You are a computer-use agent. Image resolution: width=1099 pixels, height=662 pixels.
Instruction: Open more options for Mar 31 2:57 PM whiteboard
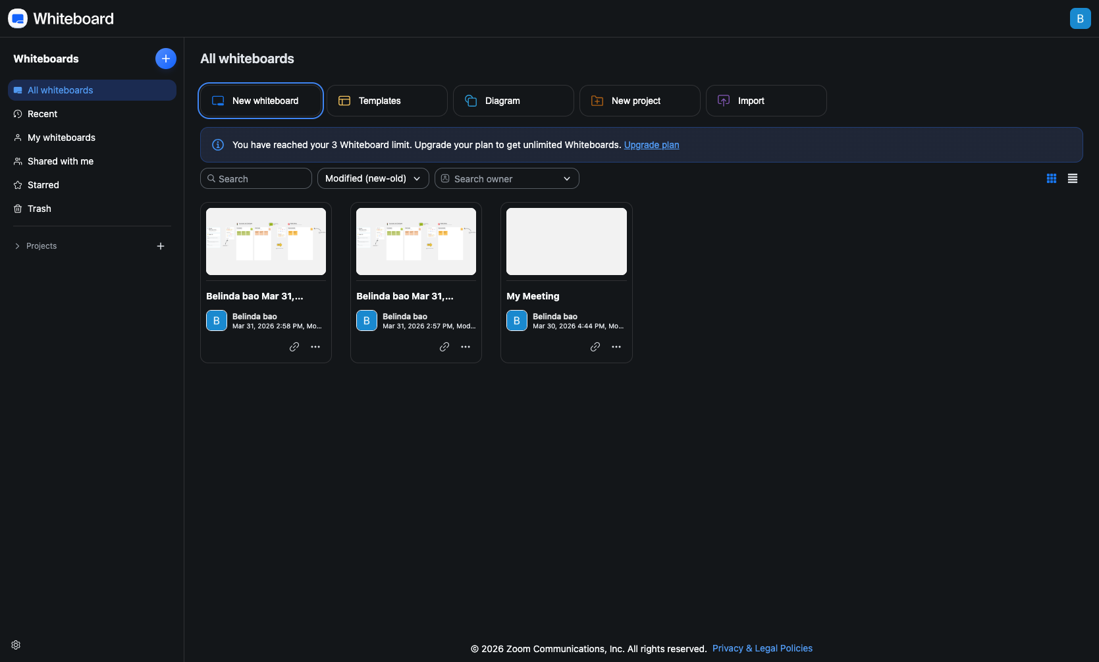coord(466,347)
